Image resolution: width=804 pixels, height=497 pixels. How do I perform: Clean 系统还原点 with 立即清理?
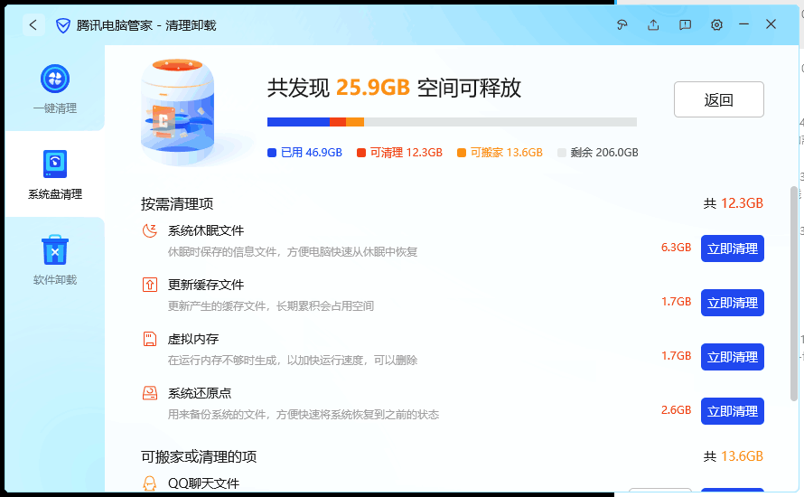click(x=733, y=411)
